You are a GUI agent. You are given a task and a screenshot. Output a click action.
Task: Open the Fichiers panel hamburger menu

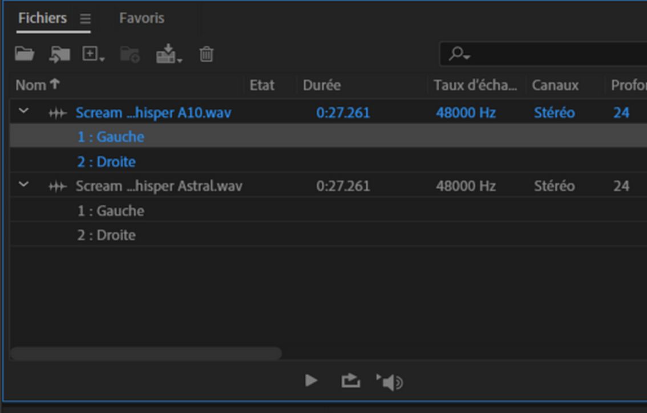click(x=86, y=19)
